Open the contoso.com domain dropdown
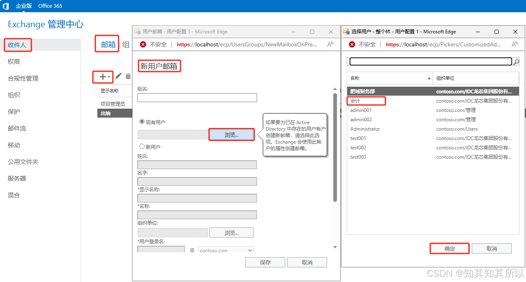The height and width of the screenshot is (282, 526). (226, 250)
